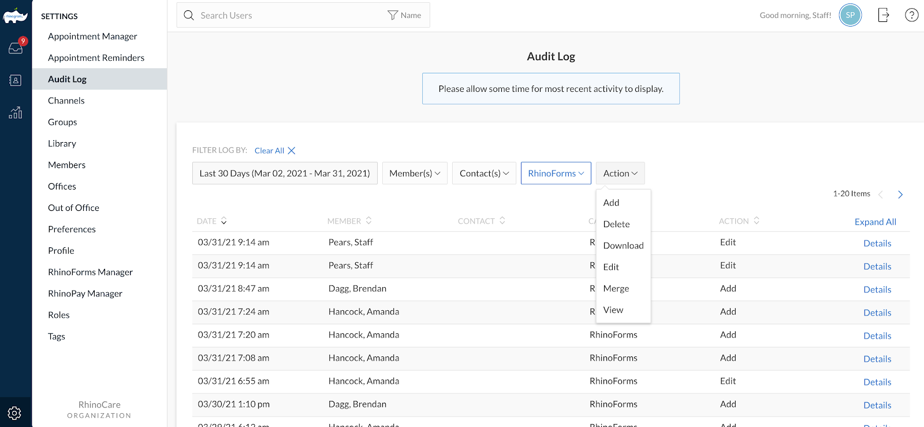Open the date range filter dropdown

coord(285,173)
